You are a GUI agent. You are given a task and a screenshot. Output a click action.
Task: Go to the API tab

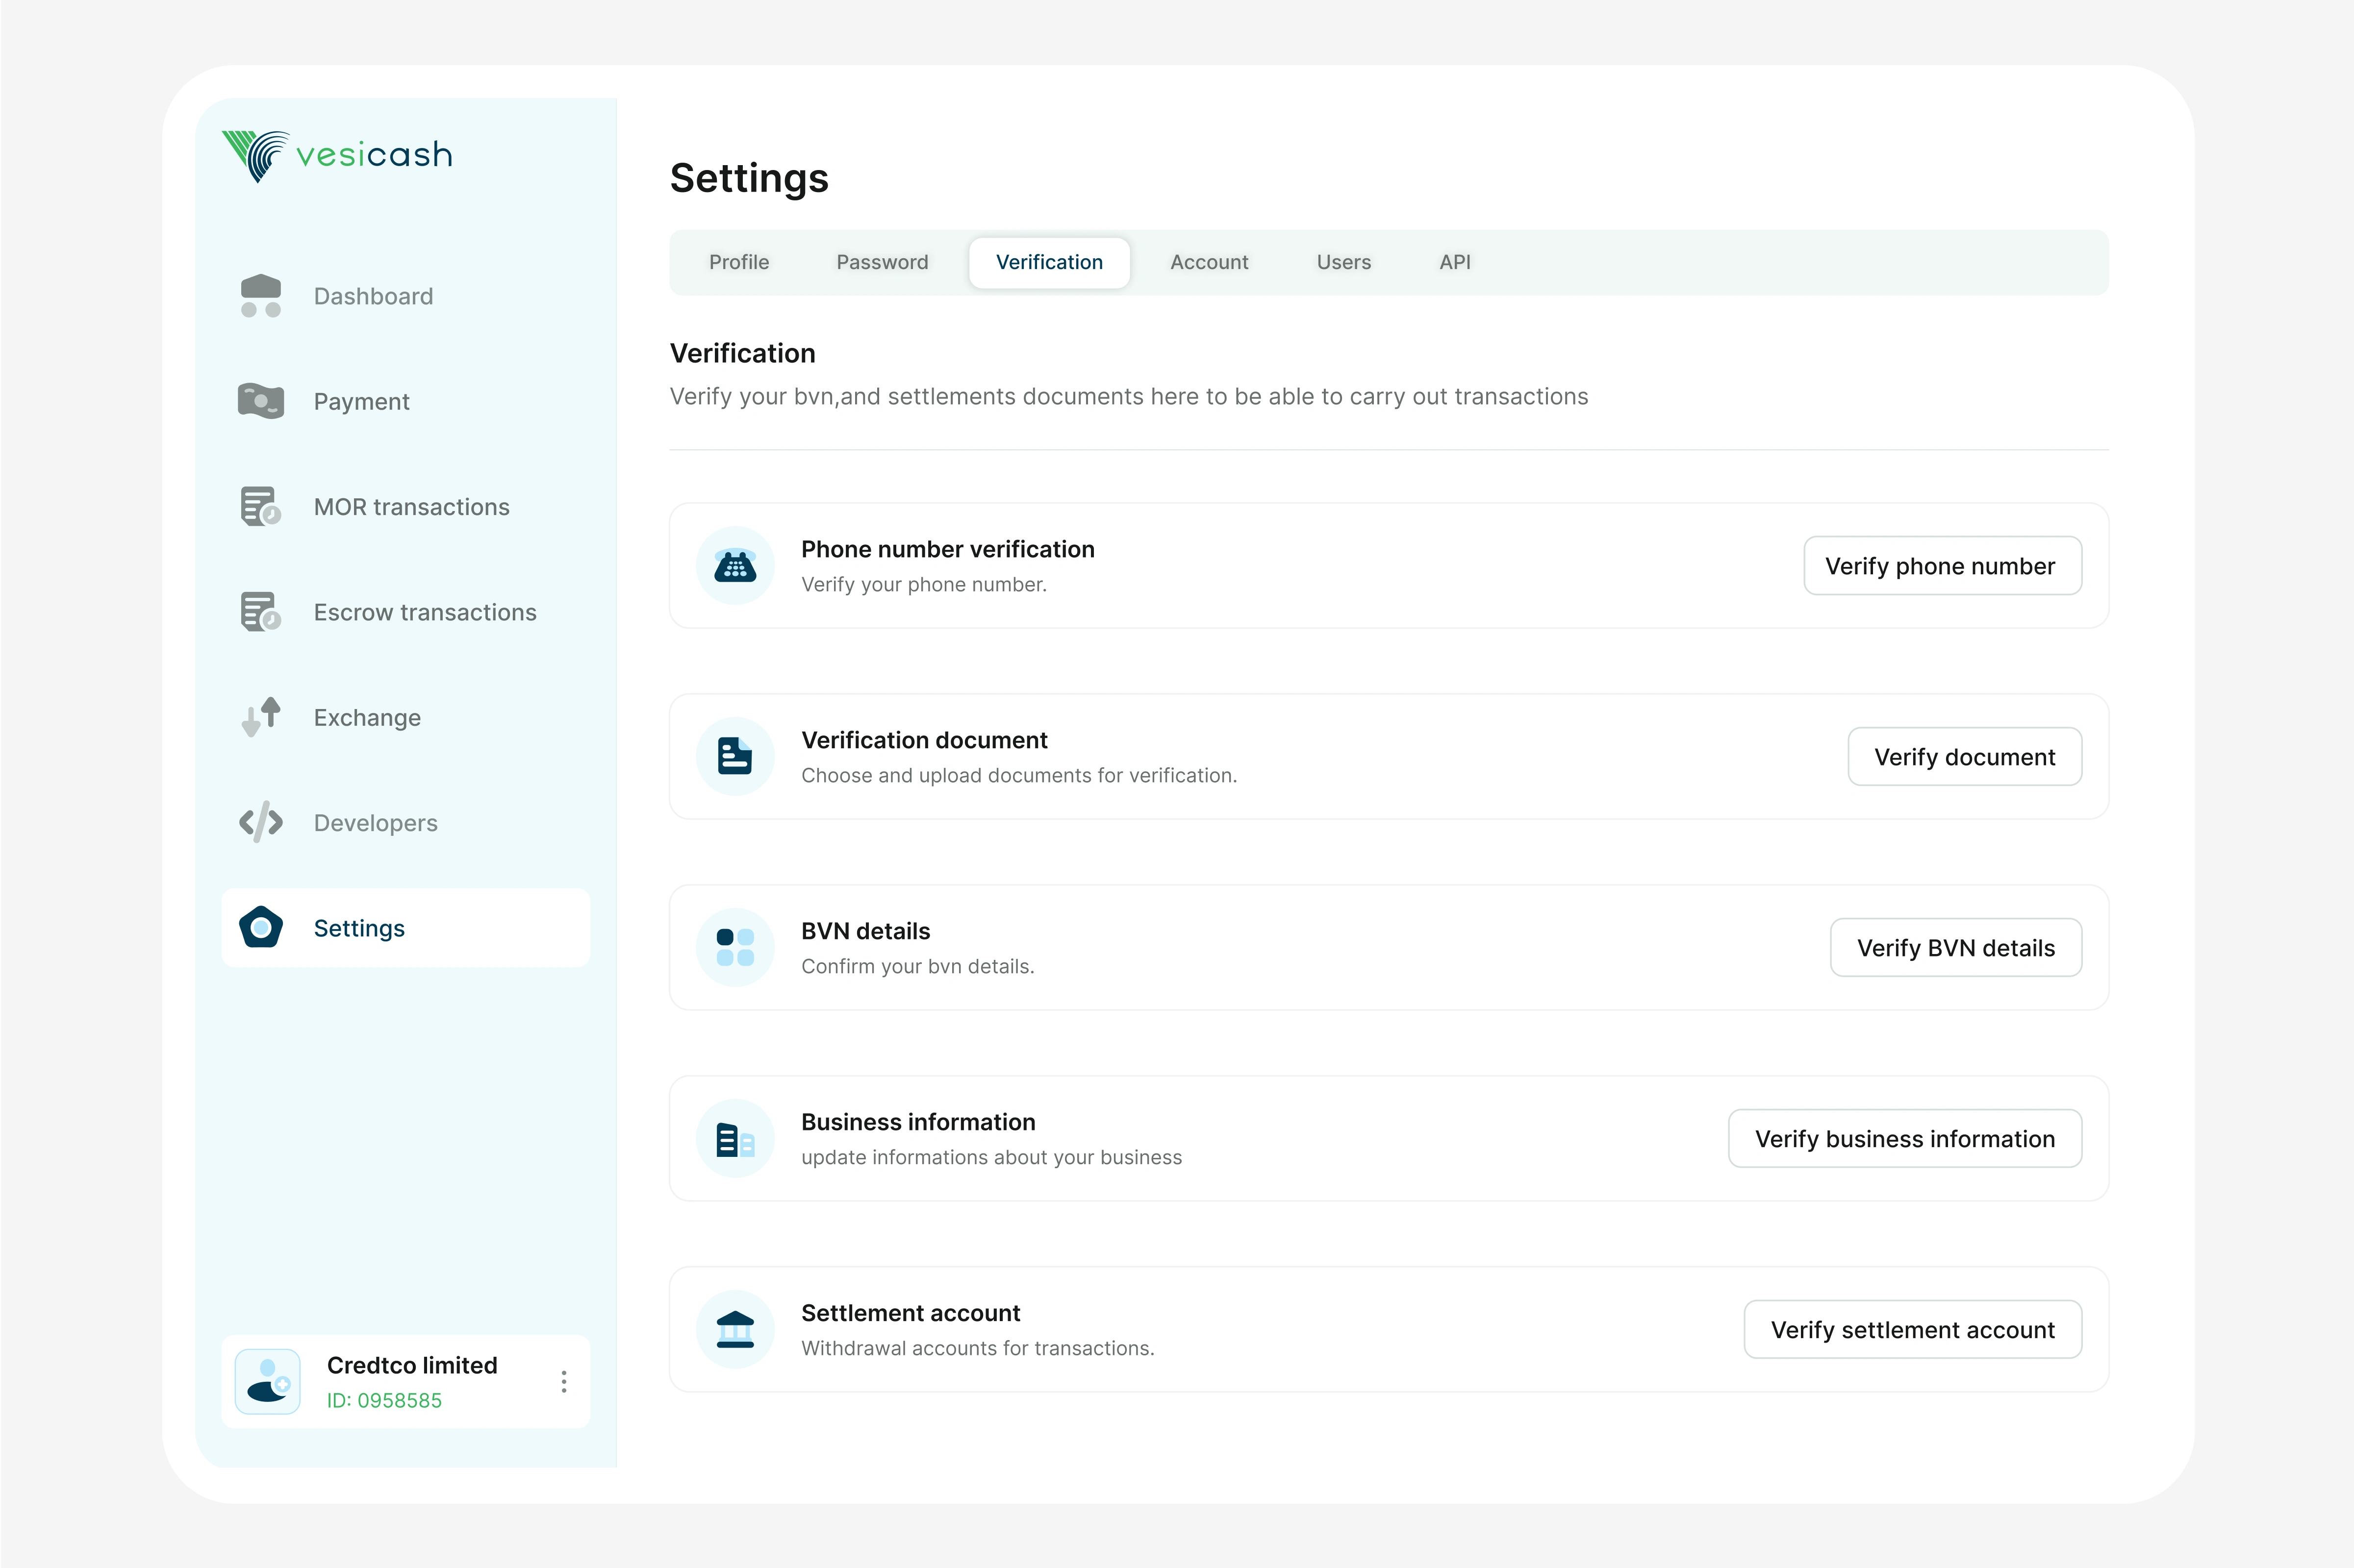pos(1454,262)
